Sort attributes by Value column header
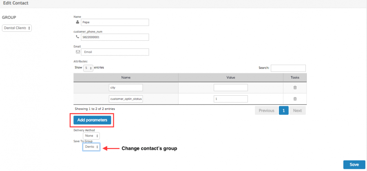This screenshot has height=171, width=367. point(230,77)
